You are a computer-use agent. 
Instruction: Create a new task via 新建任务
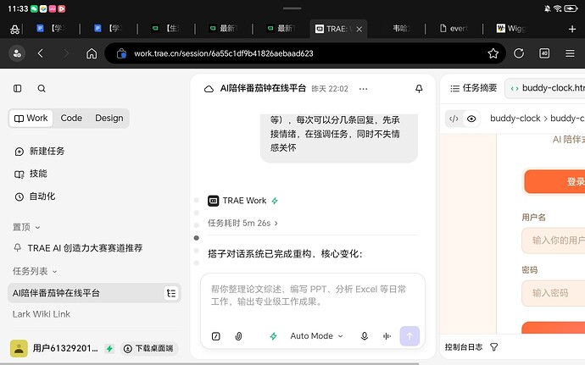[40, 151]
